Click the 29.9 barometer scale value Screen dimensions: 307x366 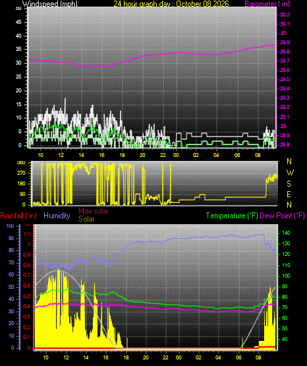pos(285,42)
